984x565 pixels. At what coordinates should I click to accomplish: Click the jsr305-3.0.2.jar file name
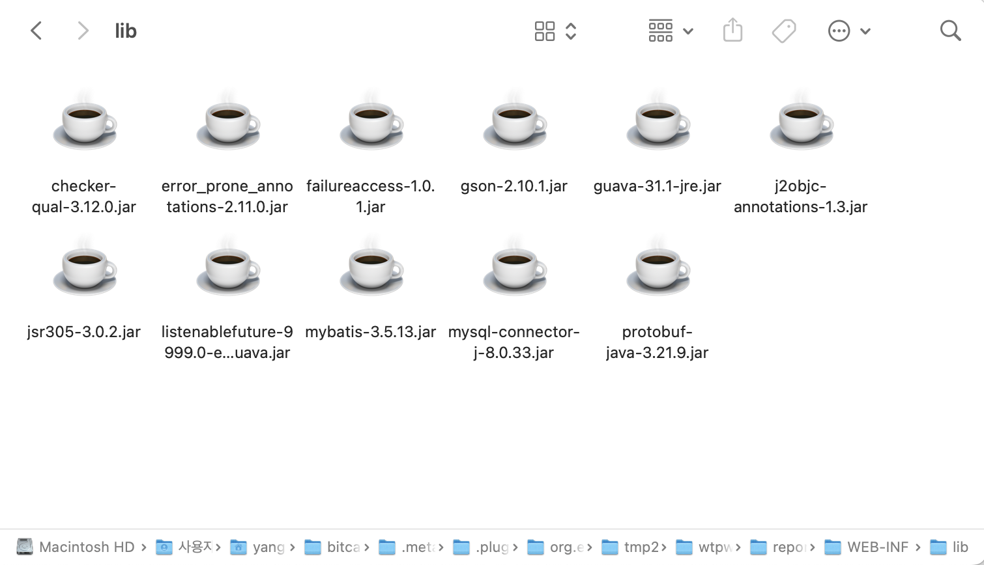tap(84, 332)
